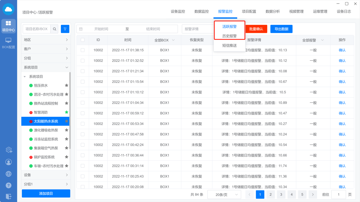Image resolution: width=360 pixels, height=202 pixels.
Task: Expand the 分组1 section
Action: click(46, 184)
